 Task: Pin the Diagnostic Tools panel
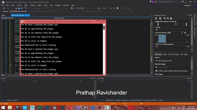coord(189,15)
